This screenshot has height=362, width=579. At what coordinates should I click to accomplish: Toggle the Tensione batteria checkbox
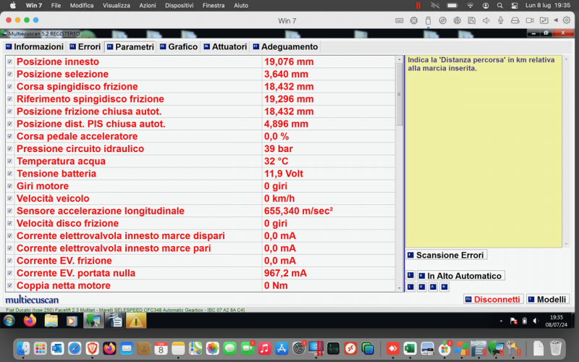[x=9, y=174]
